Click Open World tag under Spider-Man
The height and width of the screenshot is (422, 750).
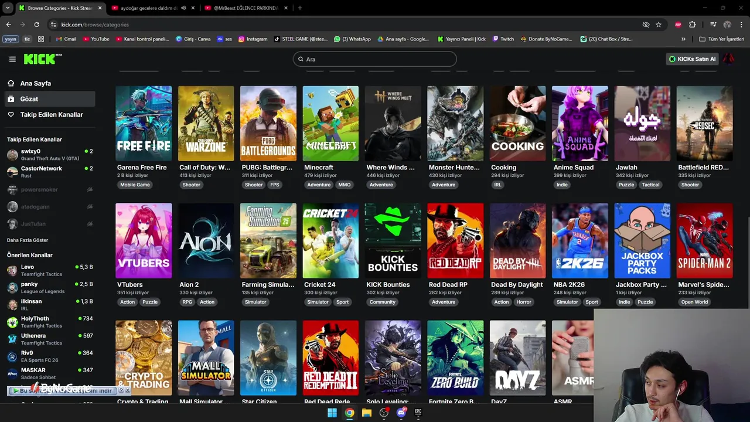click(694, 302)
